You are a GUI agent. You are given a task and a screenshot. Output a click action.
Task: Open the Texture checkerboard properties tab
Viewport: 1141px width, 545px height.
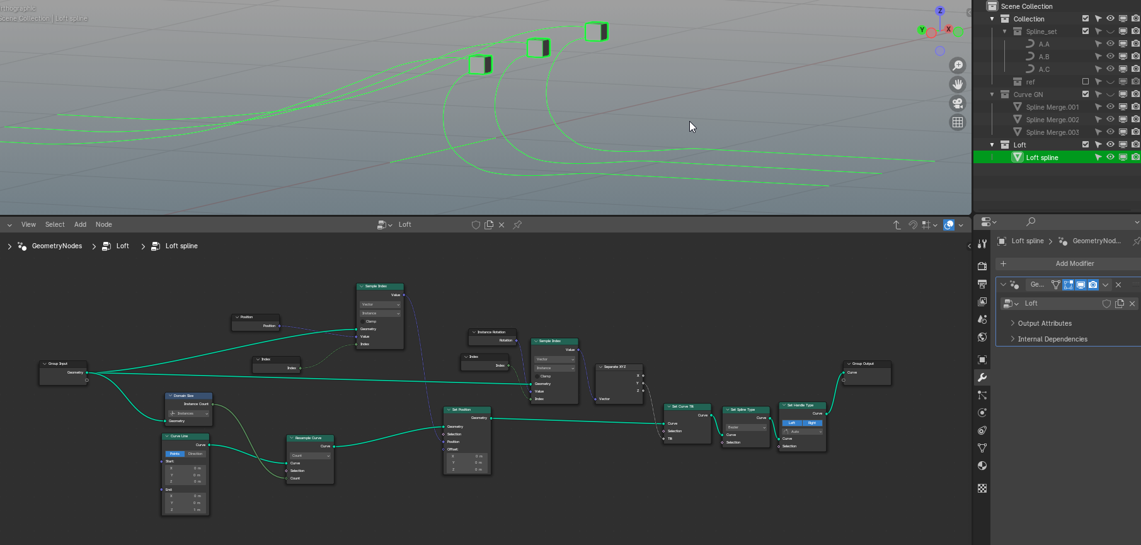click(x=982, y=488)
